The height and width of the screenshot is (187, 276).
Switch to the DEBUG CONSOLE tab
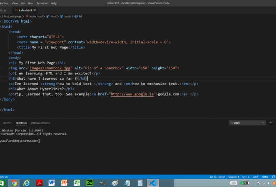[x=40, y=123]
